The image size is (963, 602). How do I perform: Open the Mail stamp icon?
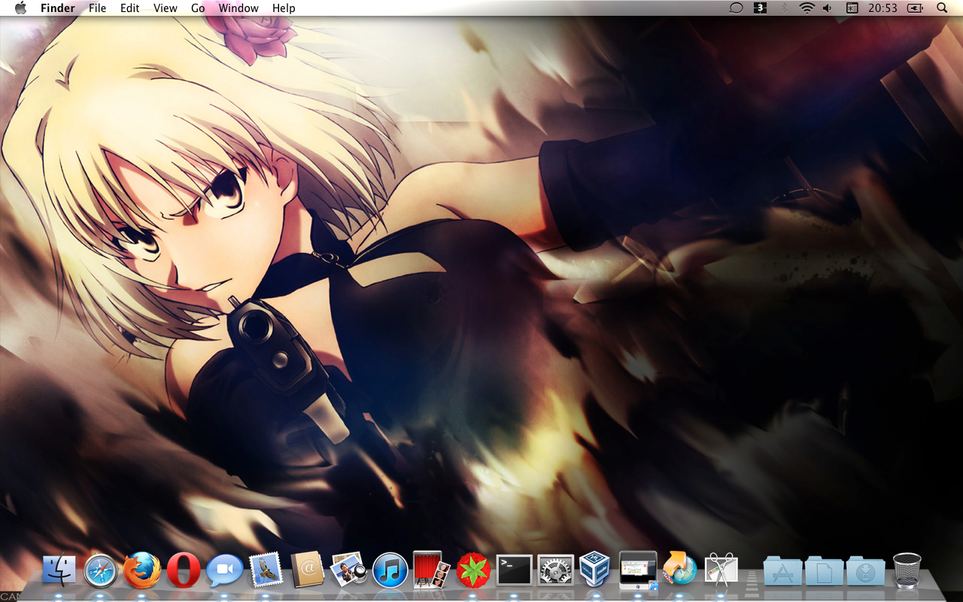pyautogui.click(x=266, y=570)
